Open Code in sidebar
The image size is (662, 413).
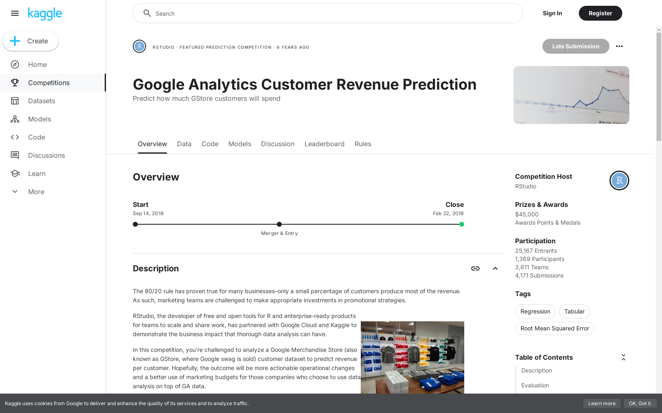click(x=53, y=137)
